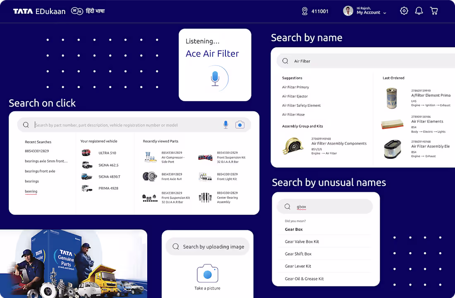Open Air Filter Assembly Components name
This screenshot has width=455, height=298.
click(x=339, y=143)
